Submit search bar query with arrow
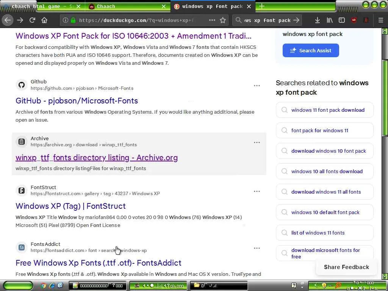388x291 pixels. tap(296, 20)
